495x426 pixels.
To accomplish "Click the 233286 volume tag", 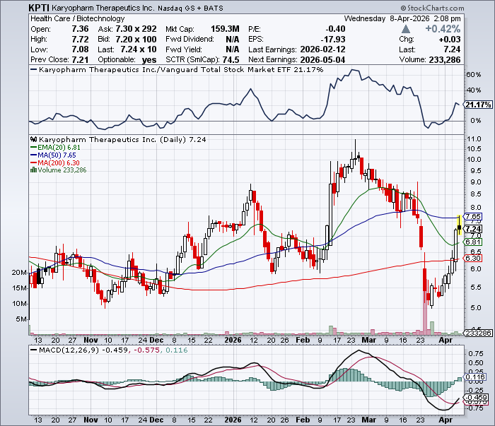I will 479,333.
